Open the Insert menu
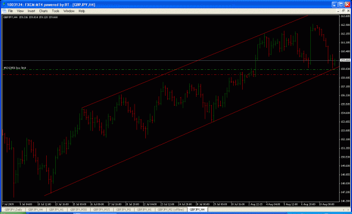Viewport: 352px width, 214px height. point(31,11)
